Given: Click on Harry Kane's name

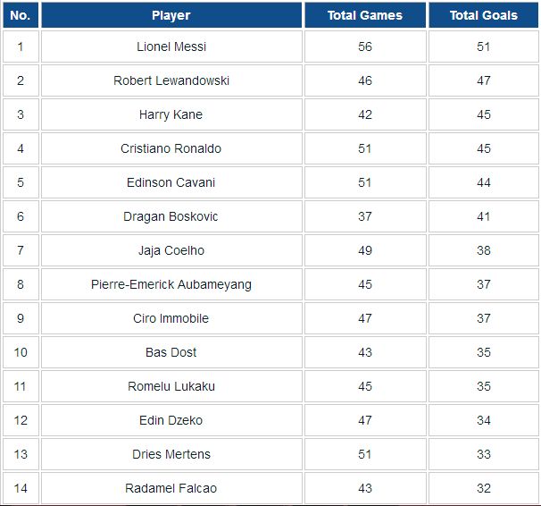Looking at the screenshot, I should point(171,114).
